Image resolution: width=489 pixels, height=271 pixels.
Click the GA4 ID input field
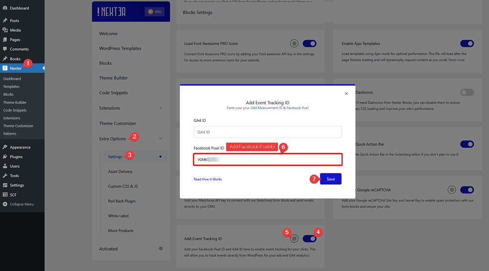(x=267, y=132)
